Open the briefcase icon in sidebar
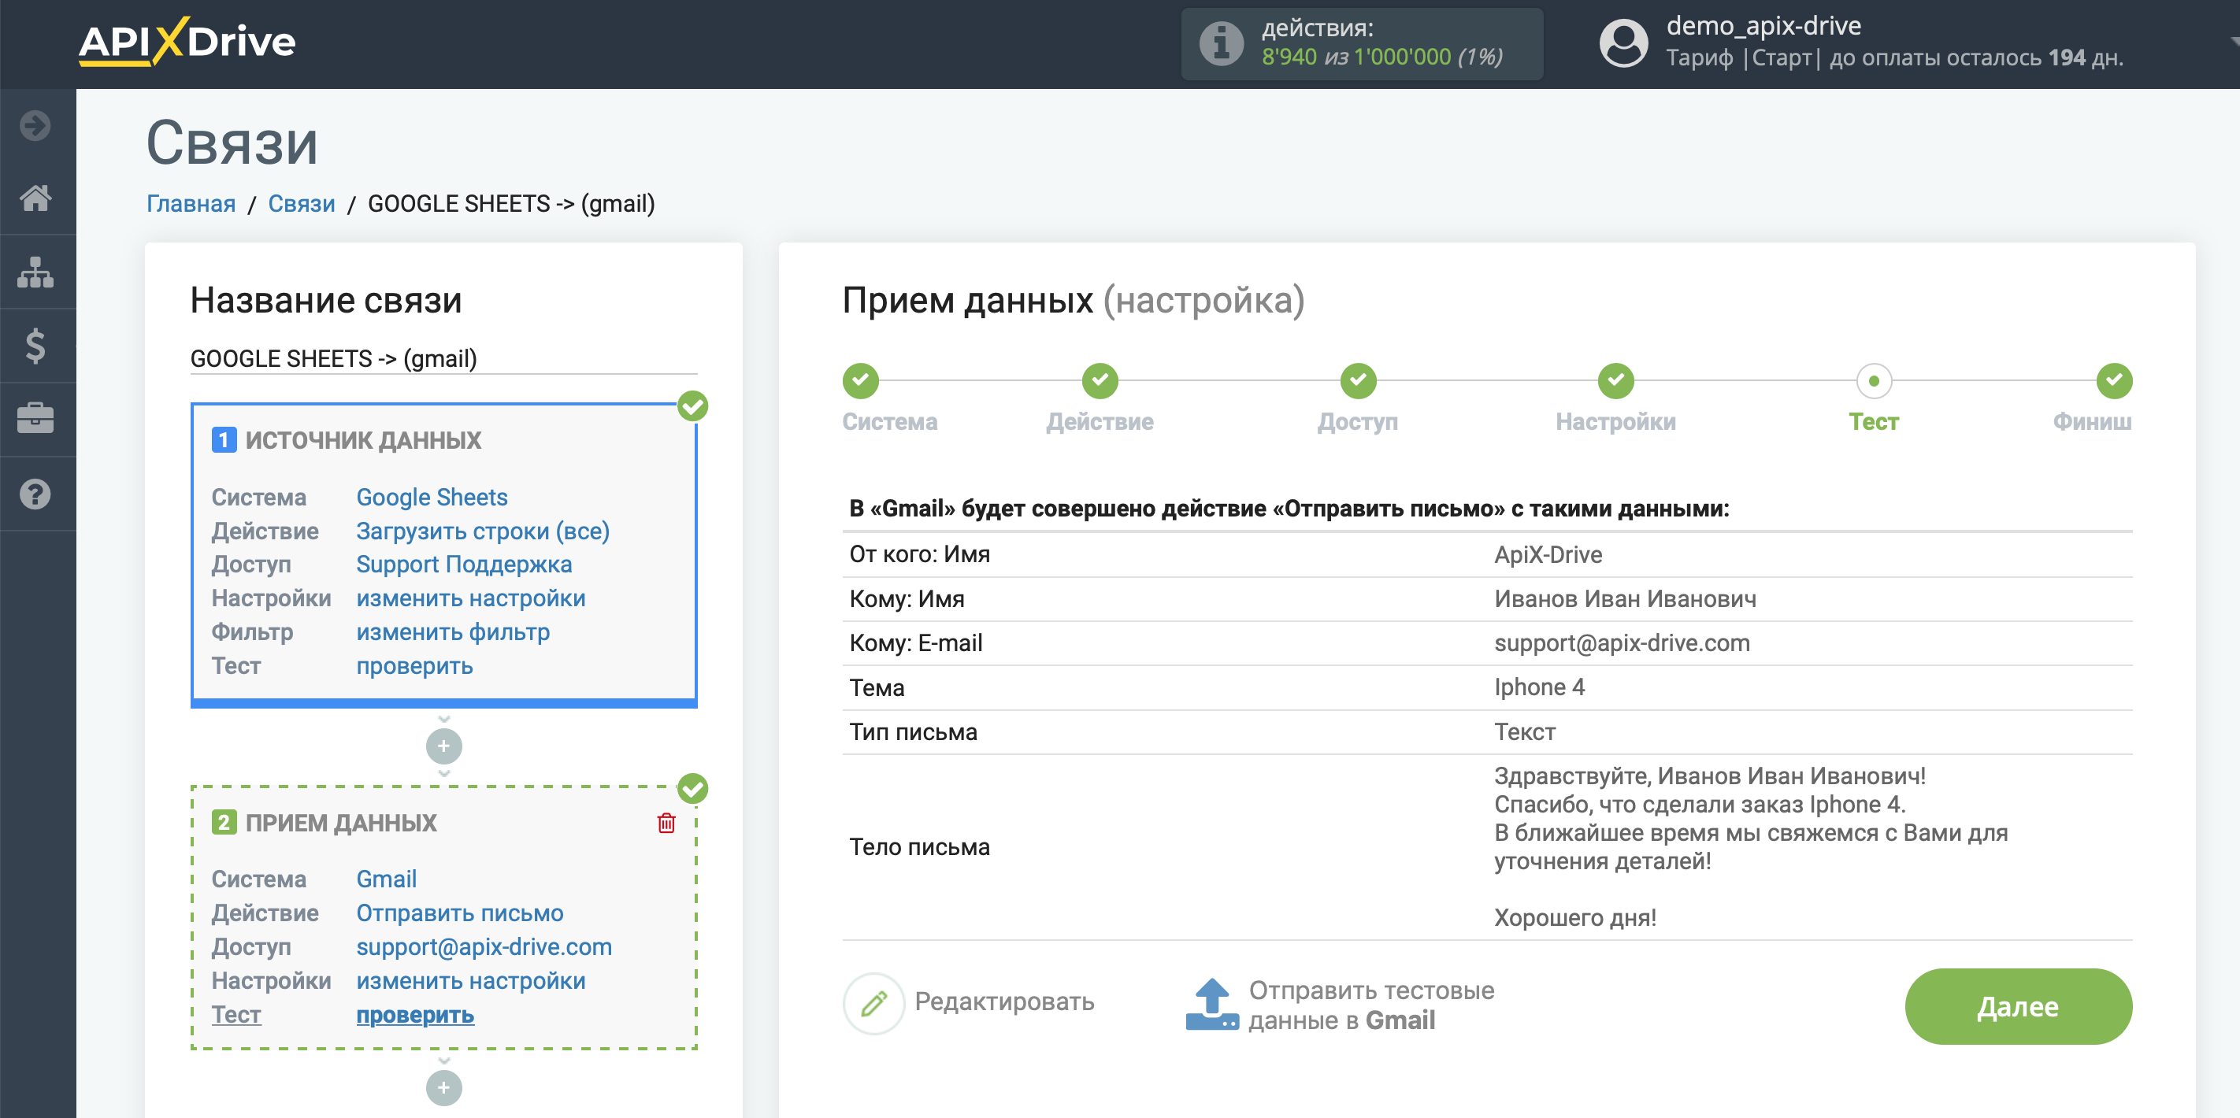 35,419
